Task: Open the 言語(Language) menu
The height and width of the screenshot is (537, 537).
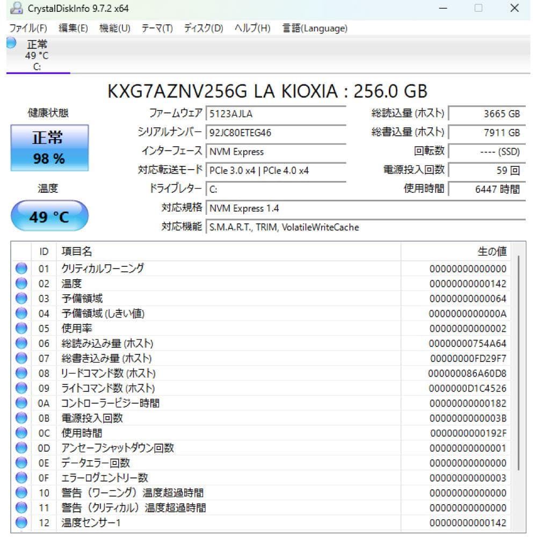Action: [315, 28]
